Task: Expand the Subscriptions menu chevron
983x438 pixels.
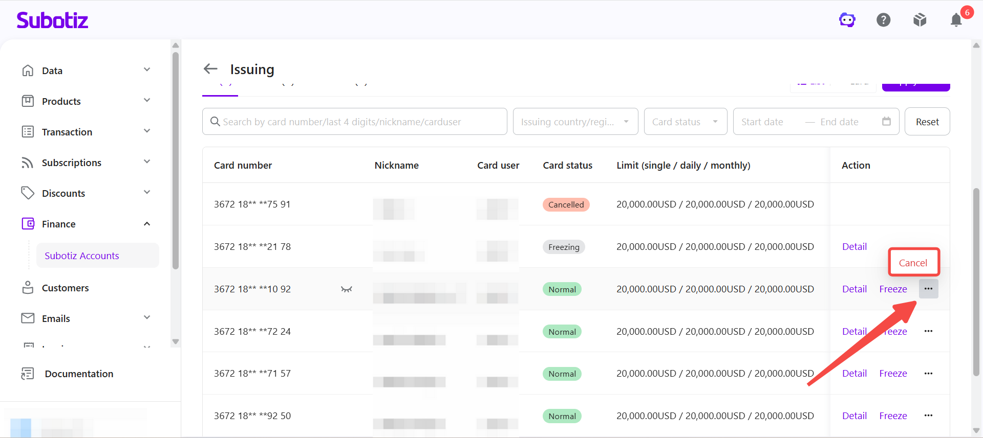Action: coord(147,162)
